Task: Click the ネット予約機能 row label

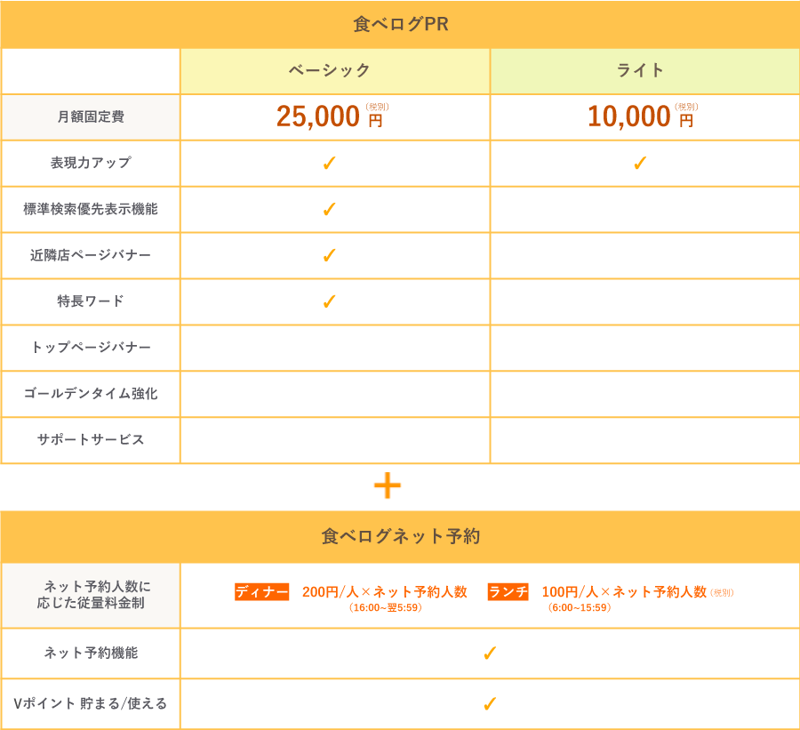Action: 91,653
